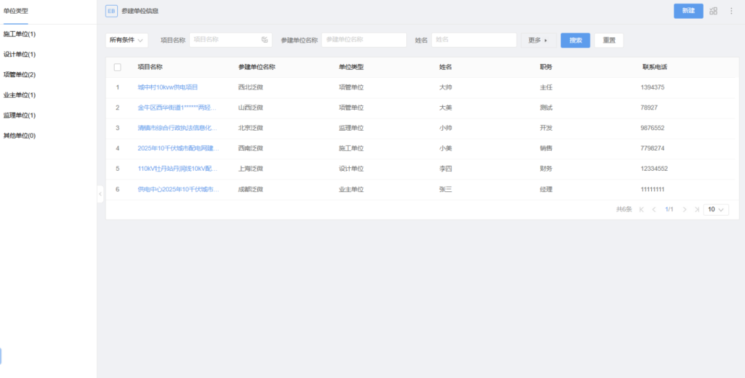Click the 山西泛微 cell
The width and height of the screenshot is (745, 378).
click(x=250, y=107)
